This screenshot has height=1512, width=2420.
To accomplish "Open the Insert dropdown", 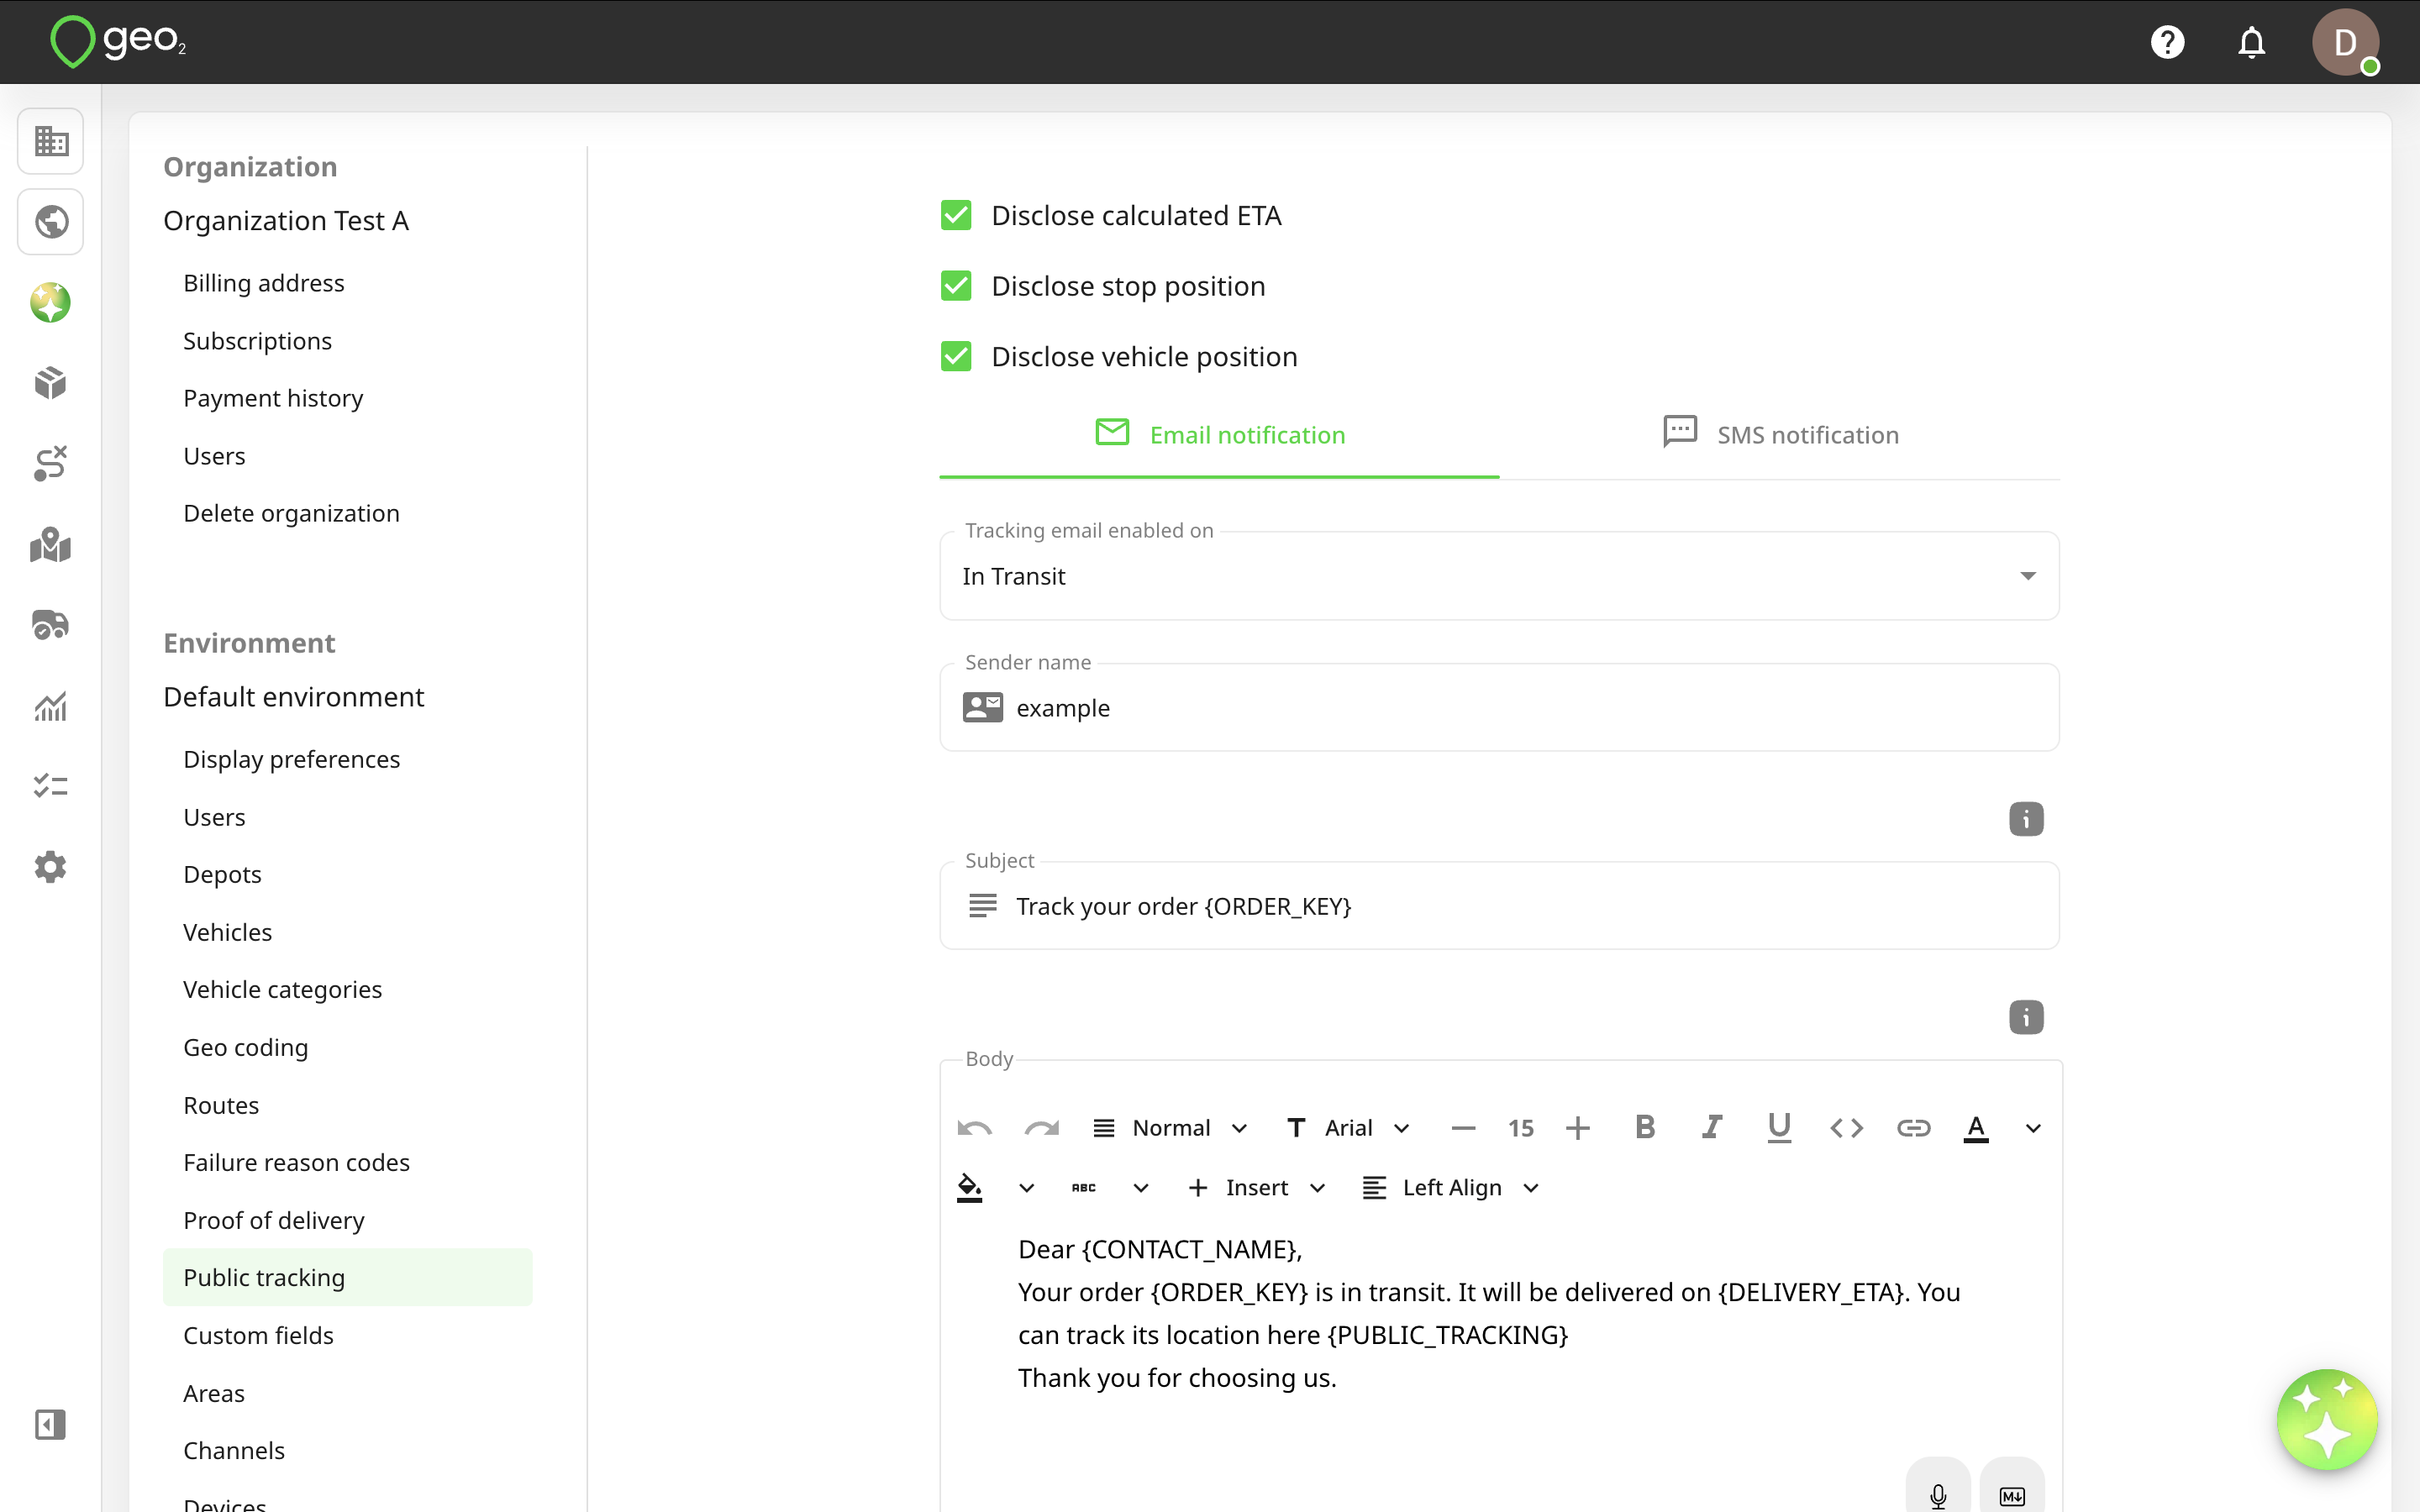I will pyautogui.click(x=1257, y=1188).
